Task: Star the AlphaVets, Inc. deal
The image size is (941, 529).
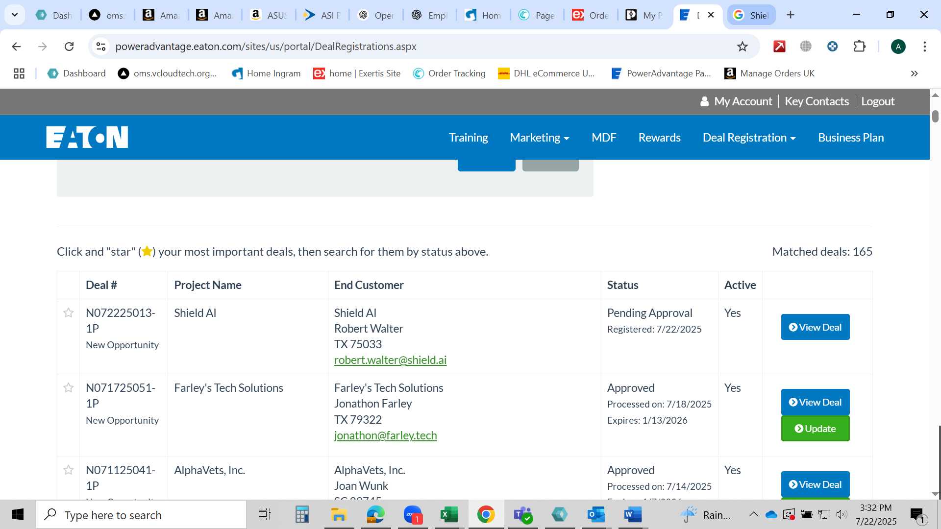Action: click(69, 470)
